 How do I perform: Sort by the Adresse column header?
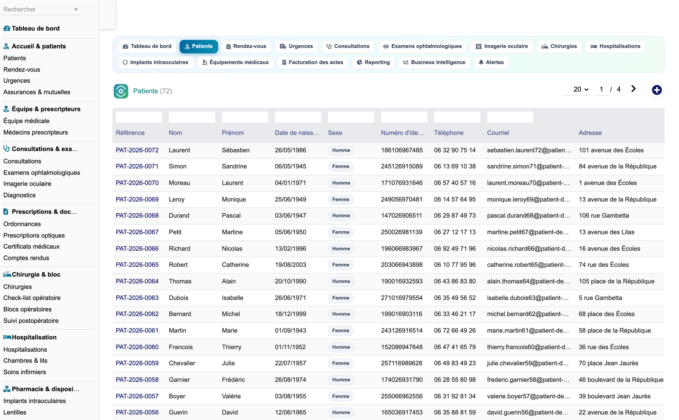(x=590, y=133)
